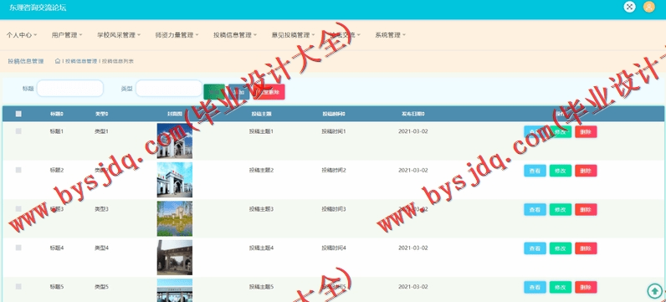Image resolution: width=666 pixels, height=302 pixels.
Task: Expand the 师资力量管理 dropdown menu
Action: tap(177, 35)
